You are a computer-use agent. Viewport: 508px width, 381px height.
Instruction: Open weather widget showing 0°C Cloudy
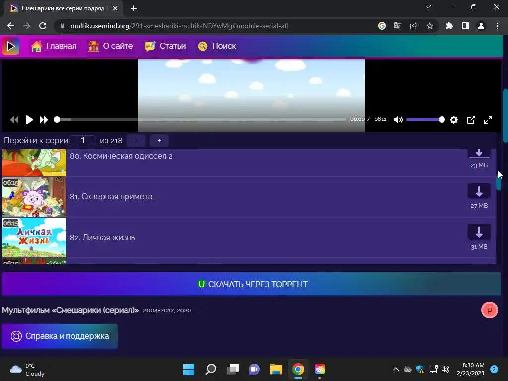[27, 369]
